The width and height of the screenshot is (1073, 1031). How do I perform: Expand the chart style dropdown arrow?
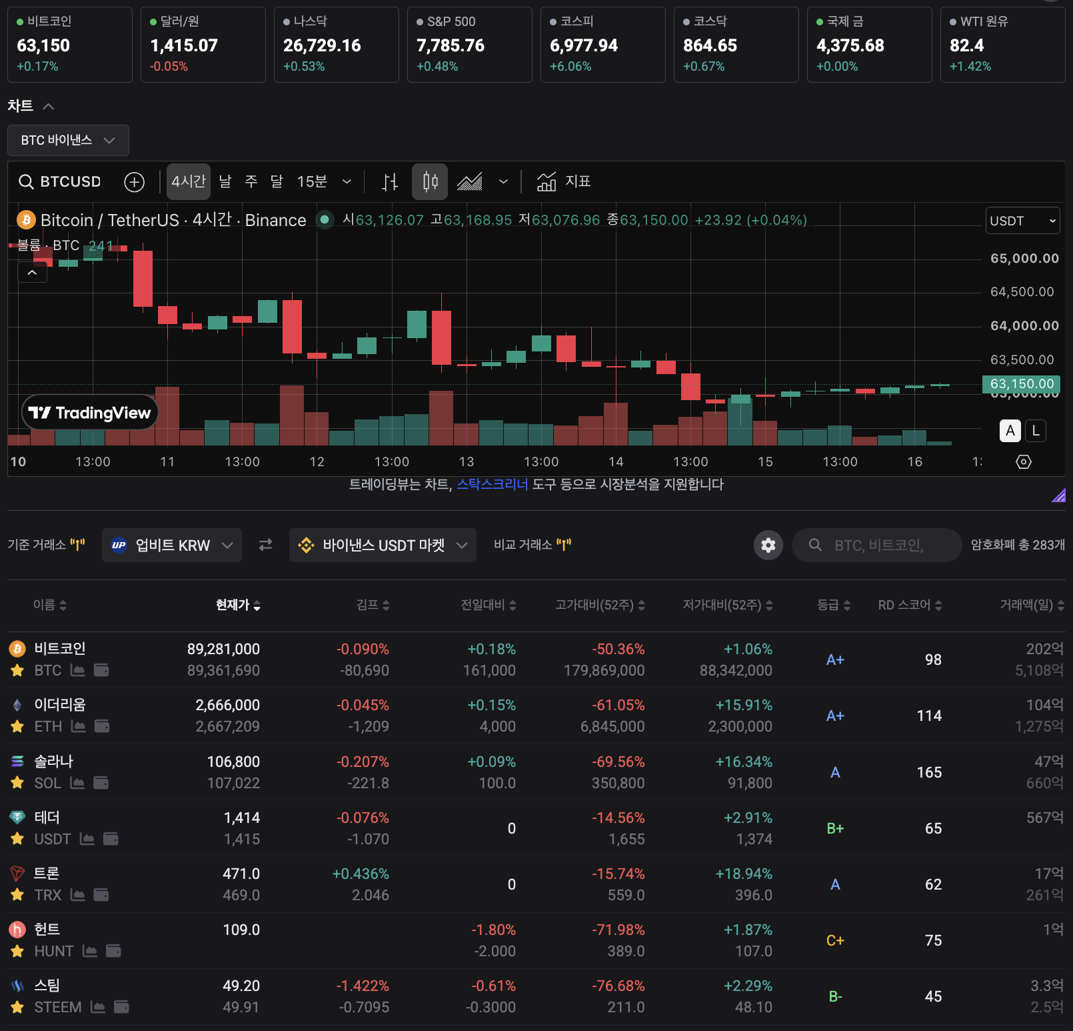[x=503, y=181]
